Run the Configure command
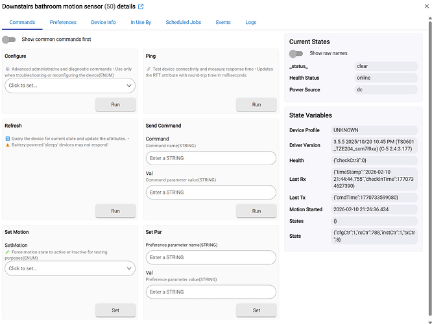 [115, 104]
